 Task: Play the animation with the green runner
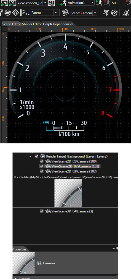(x=99, y=2)
